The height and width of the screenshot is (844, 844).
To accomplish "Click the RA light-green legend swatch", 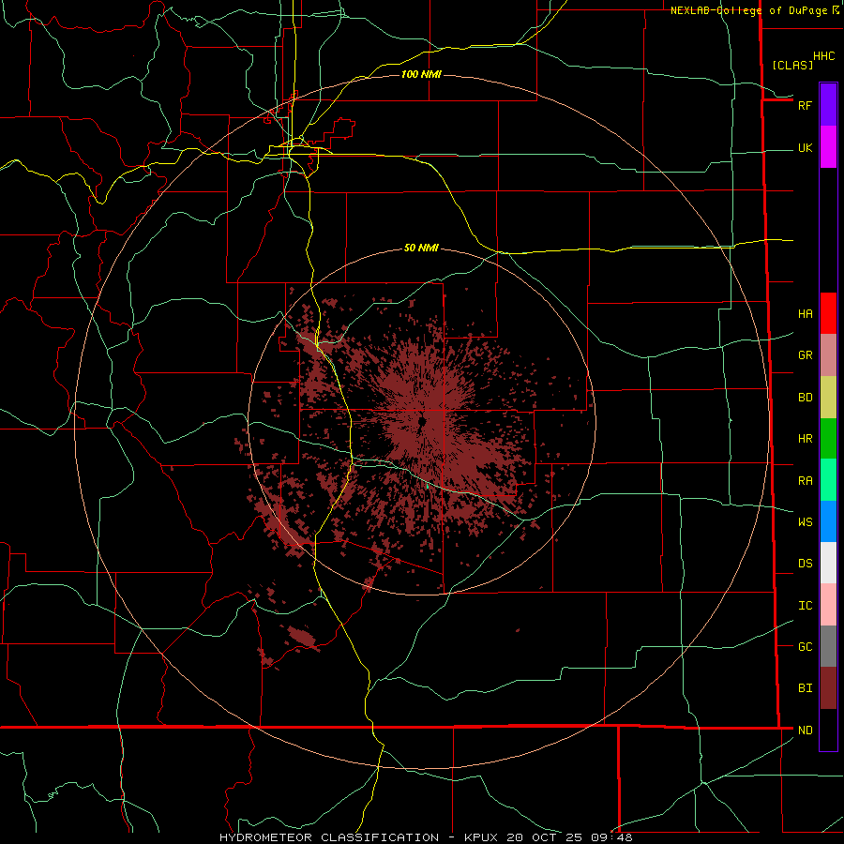I will click(828, 480).
